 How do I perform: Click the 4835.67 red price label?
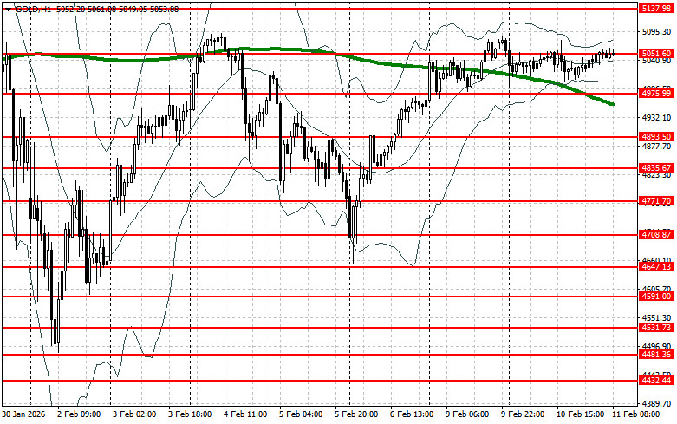[656, 168]
